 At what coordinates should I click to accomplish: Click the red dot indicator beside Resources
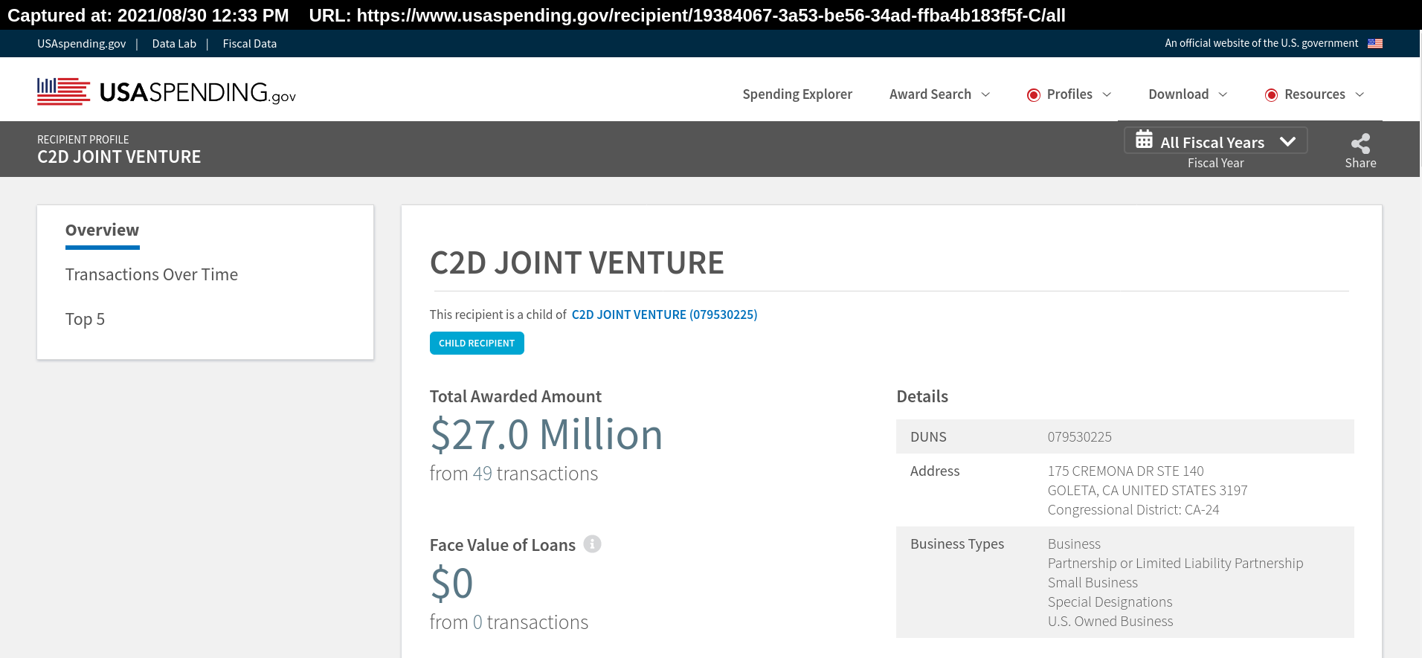pyautogui.click(x=1271, y=95)
